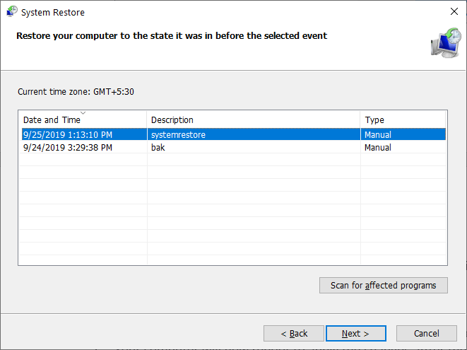Cancel the System Restore wizard
This screenshot has height=350, width=467.
pyautogui.click(x=426, y=333)
